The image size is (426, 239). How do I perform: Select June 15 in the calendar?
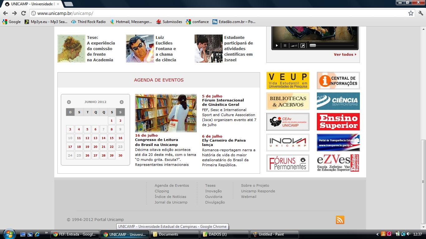point(112,138)
